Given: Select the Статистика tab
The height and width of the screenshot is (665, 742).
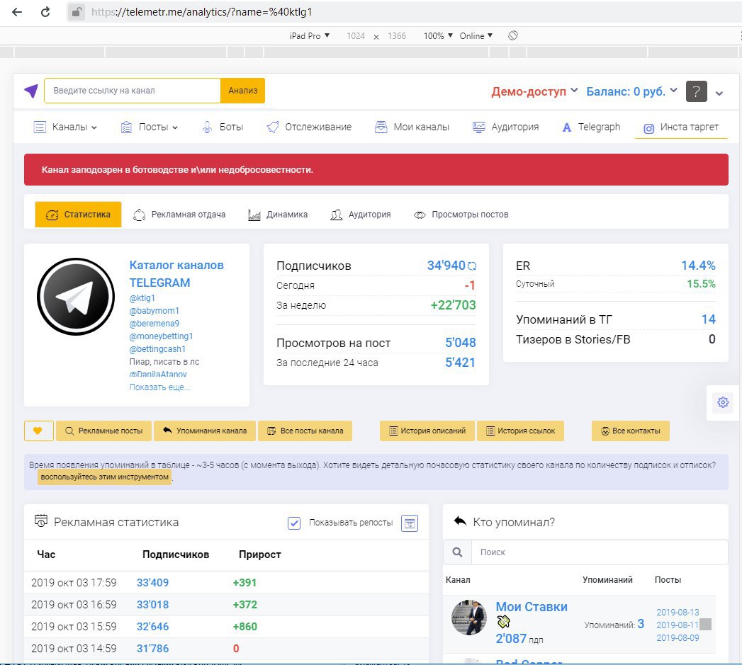Looking at the screenshot, I should click(x=78, y=215).
